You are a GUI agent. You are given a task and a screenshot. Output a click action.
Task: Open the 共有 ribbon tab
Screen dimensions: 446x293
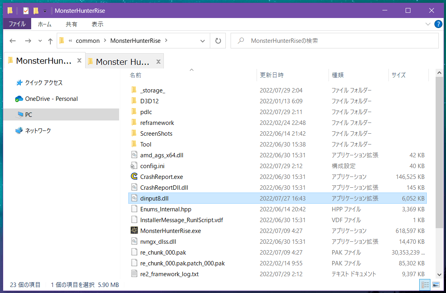(x=71, y=24)
